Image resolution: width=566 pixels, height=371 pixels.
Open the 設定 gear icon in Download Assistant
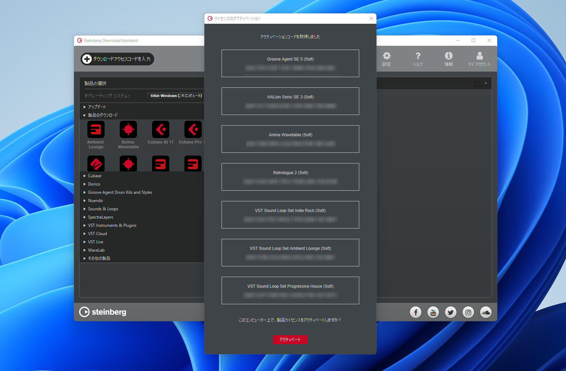tap(387, 59)
